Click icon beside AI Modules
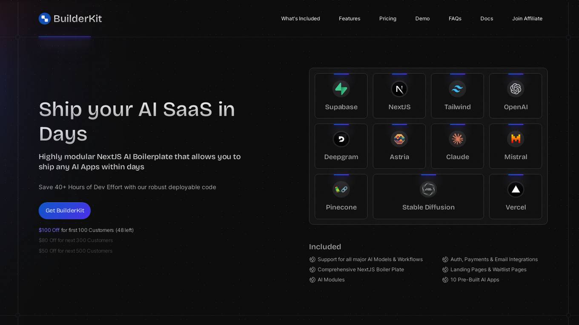The width and height of the screenshot is (579, 325). tap(312, 280)
